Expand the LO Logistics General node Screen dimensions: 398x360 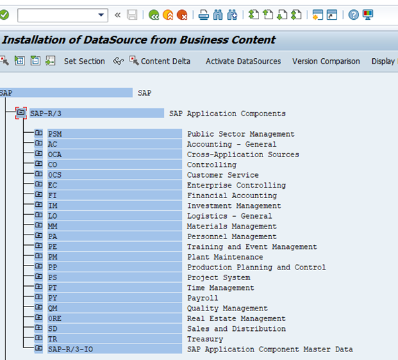point(38,215)
